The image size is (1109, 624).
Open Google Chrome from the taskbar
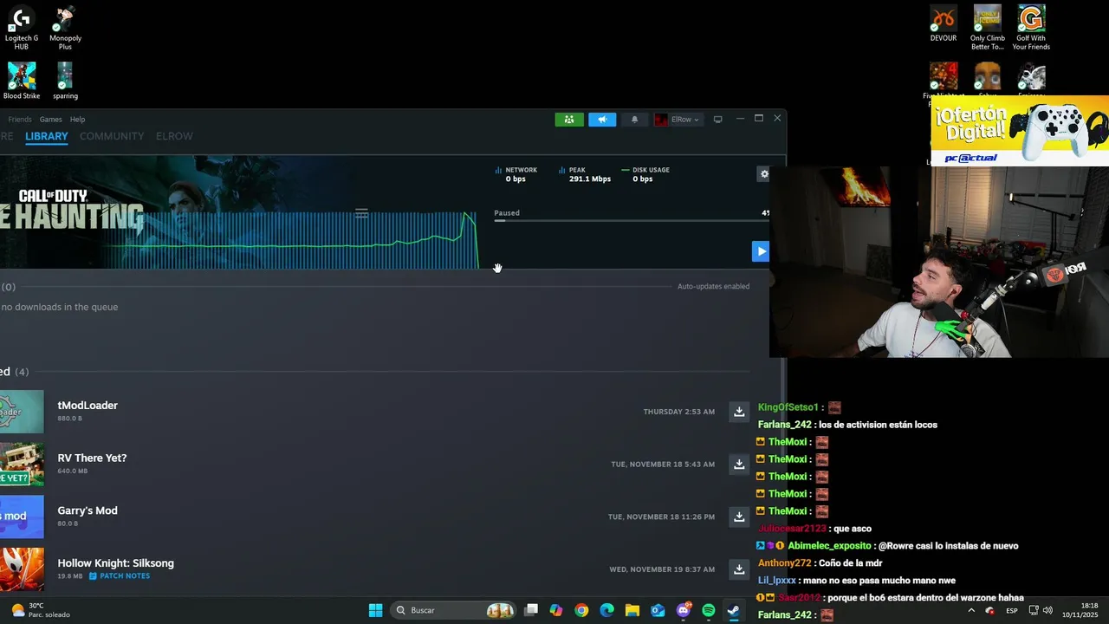click(581, 610)
